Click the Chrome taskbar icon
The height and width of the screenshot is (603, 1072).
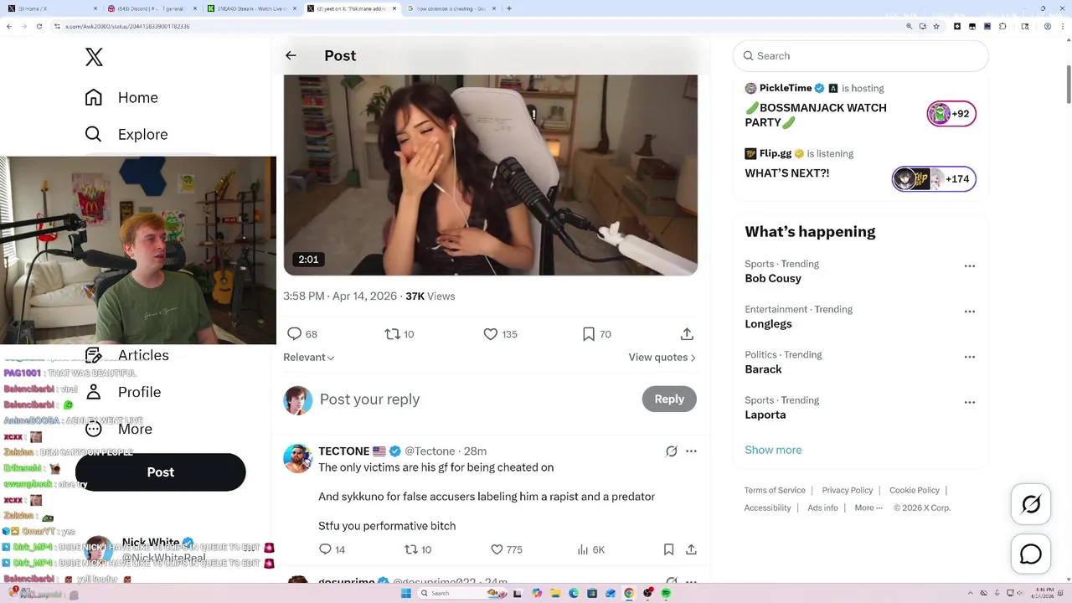(x=629, y=593)
